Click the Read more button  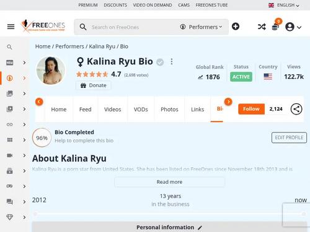pyautogui.click(x=169, y=182)
